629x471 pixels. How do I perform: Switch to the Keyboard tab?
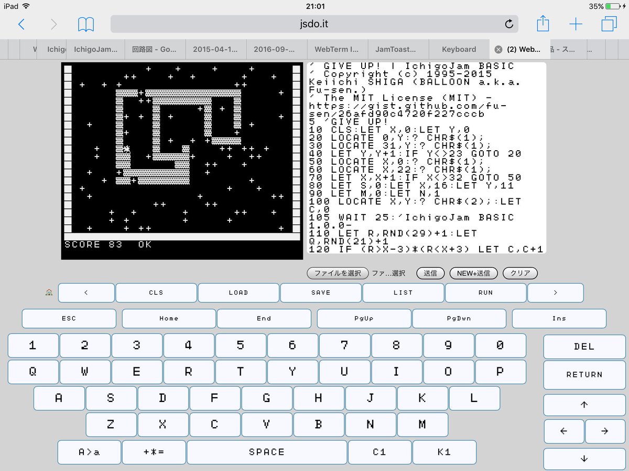pyautogui.click(x=459, y=49)
